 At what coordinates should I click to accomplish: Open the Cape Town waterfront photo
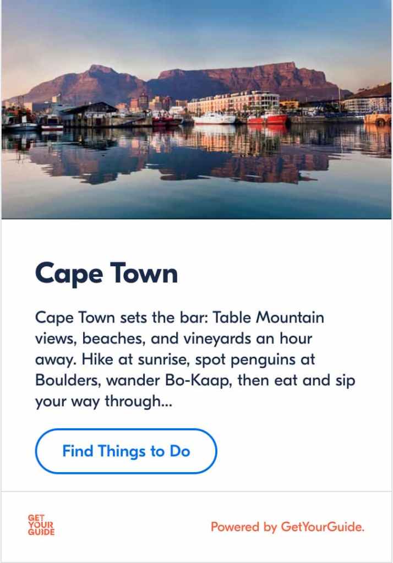pyautogui.click(x=197, y=110)
